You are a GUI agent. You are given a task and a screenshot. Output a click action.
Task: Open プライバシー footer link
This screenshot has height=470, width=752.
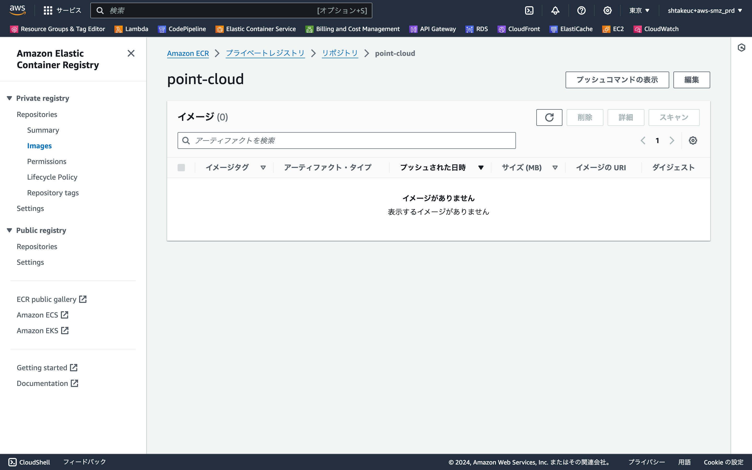(x=647, y=462)
